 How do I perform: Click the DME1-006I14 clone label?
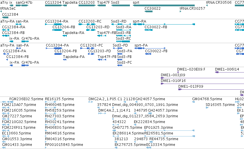pos(227,69)
